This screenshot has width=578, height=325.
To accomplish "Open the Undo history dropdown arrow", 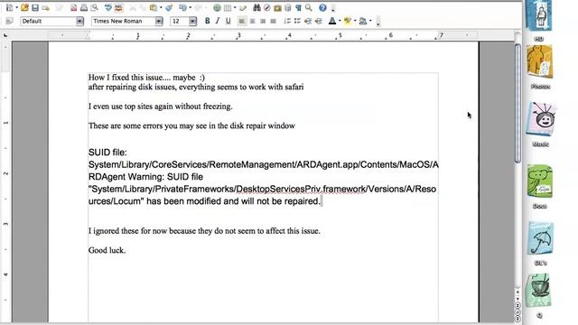I will tap(190, 8).
